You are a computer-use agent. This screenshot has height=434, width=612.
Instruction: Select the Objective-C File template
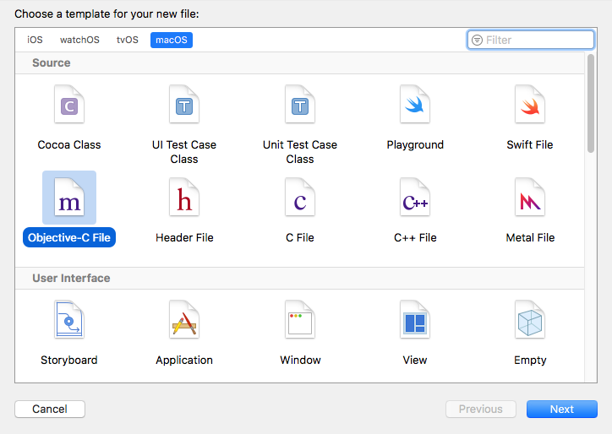click(x=69, y=199)
